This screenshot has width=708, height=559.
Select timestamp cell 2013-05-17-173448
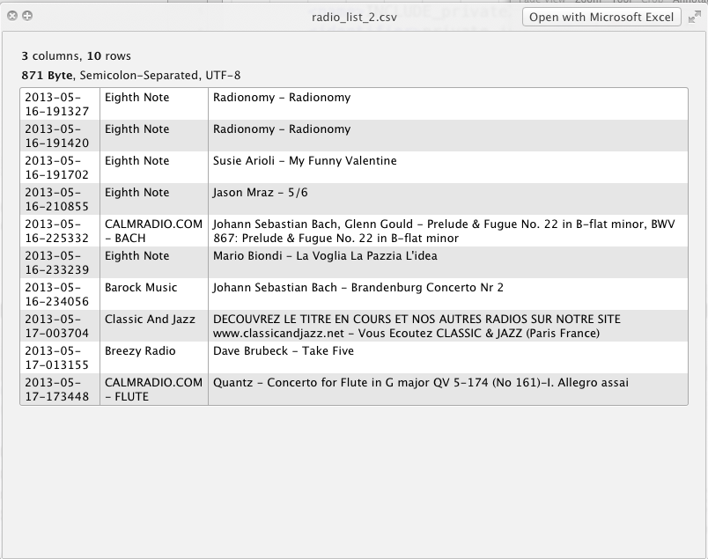pyautogui.click(x=60, y=389)
